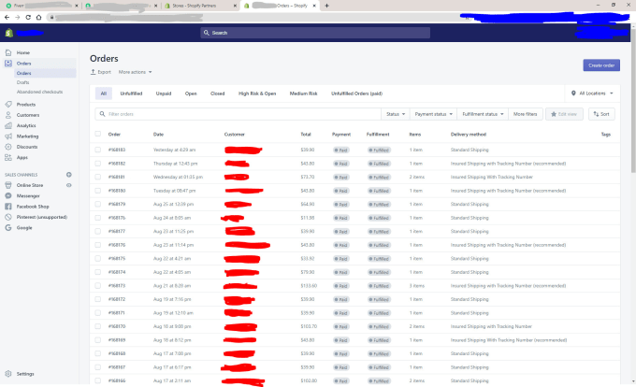
Task: Focus the top Search bar
Action: coord(315,33)
